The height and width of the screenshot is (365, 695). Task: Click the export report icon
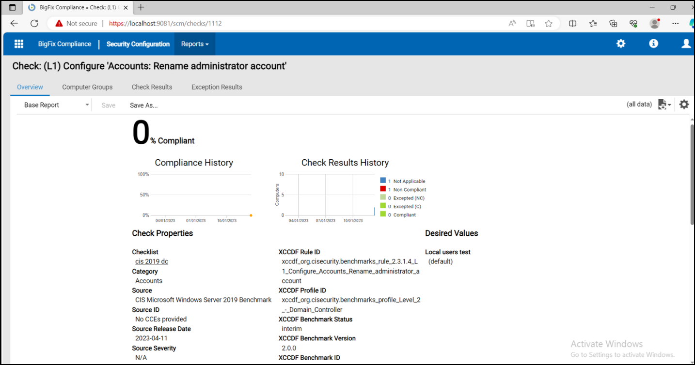pyautogui.click(x=663, y=105)
